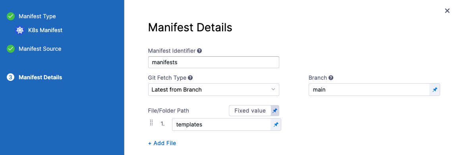Select the Manifest Details step
This screenshot has width=462, height=155.
tap(41, 77)
